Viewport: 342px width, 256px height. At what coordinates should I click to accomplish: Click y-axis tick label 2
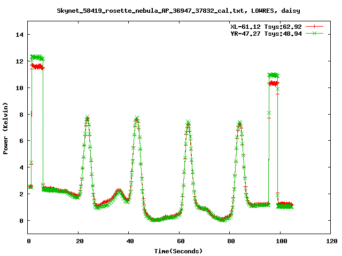click(x=21, y=194)
